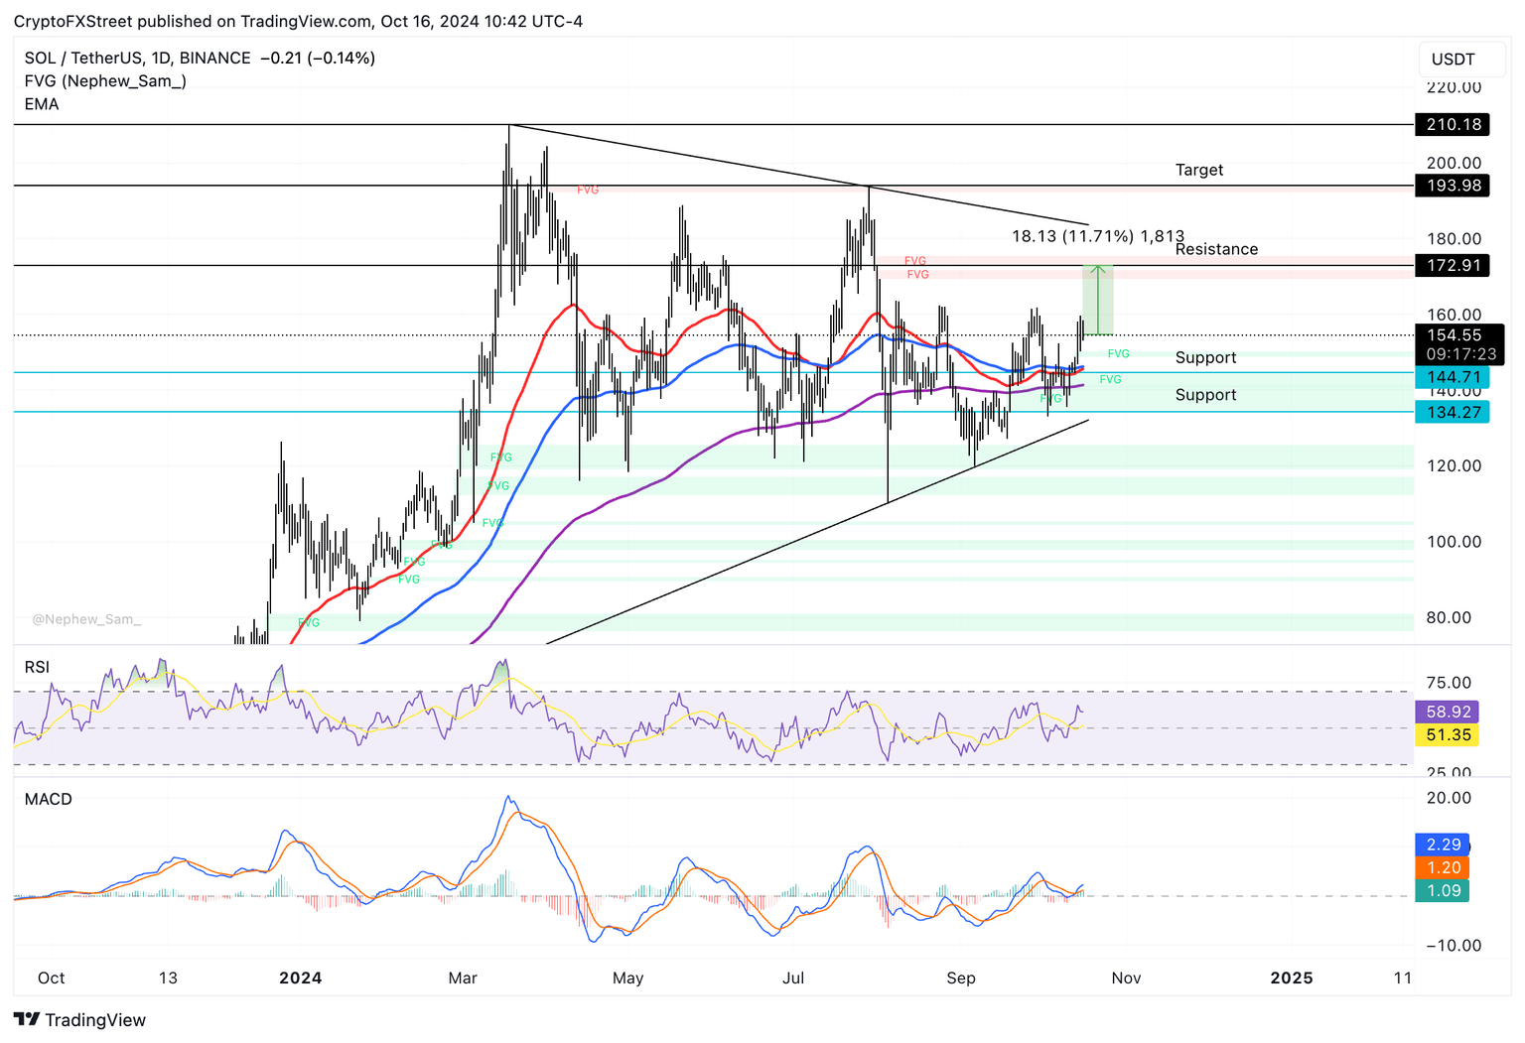Click the TradingView logo icon
Screen dimensions: 1525x1043
point(27,1019)
